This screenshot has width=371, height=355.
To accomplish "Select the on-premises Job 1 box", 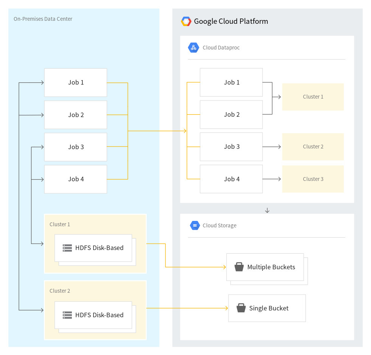I will pos(76,82).
